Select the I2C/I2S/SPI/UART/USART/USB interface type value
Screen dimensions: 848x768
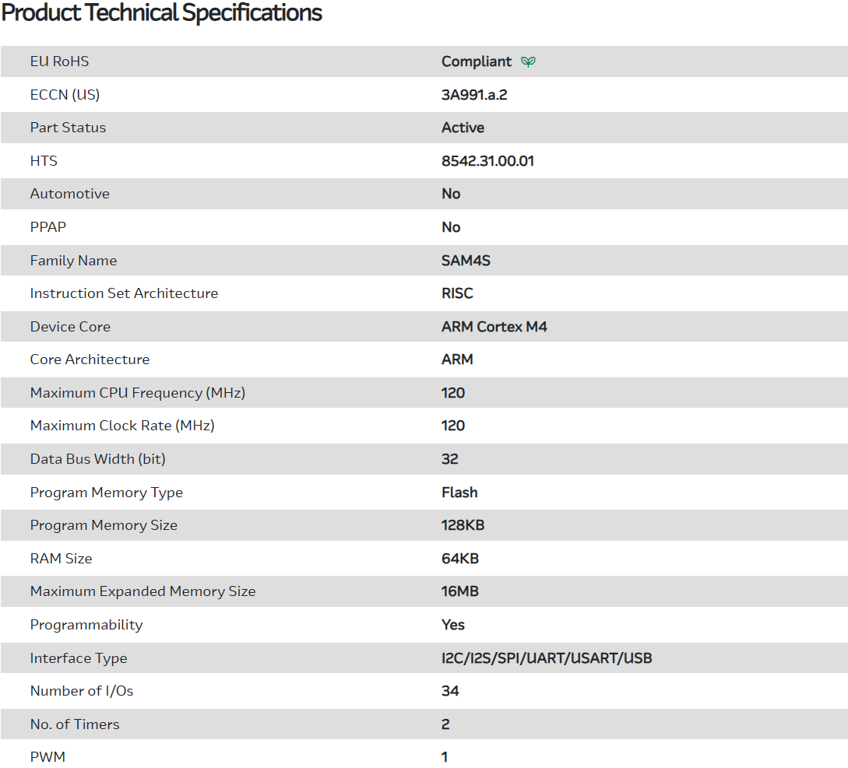click(547, 658)
